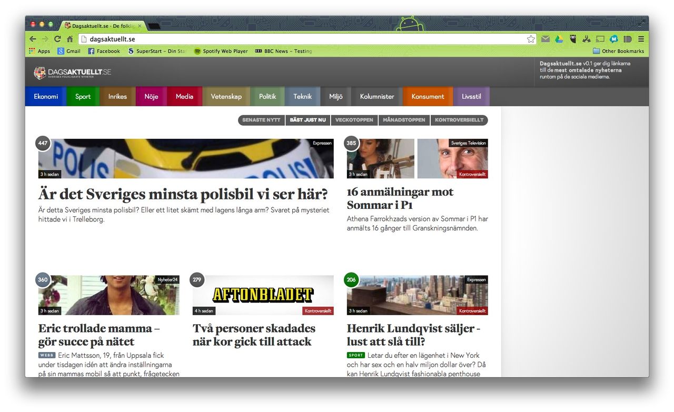This screenshot has width=674, height=412.
Task: Open a new tab with the tab button
Action: pyautogui.click(x=154, y=26)
